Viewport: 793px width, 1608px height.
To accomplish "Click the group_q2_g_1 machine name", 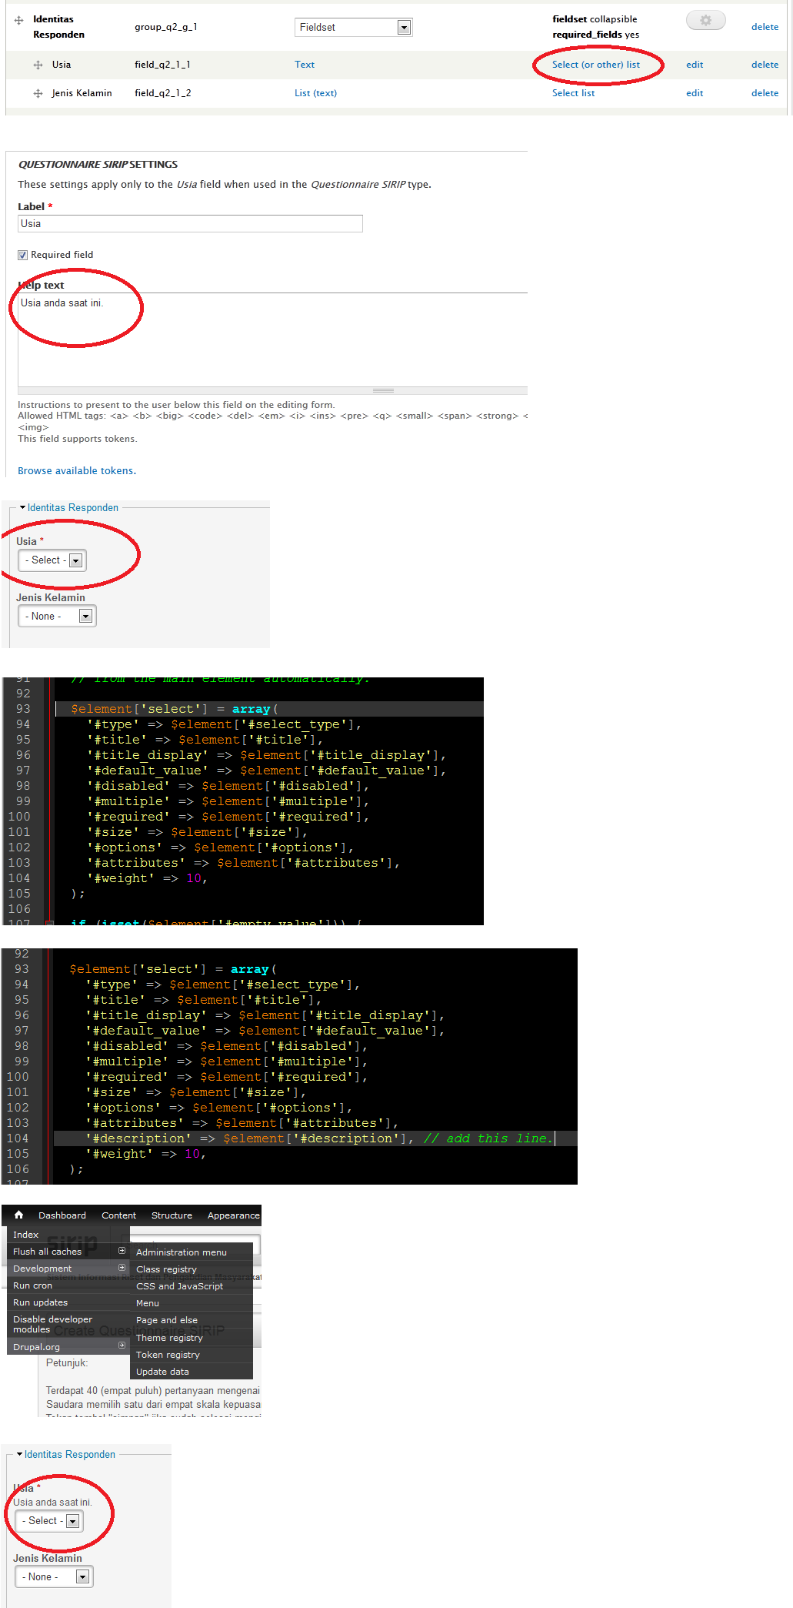I will click(166, 27).
